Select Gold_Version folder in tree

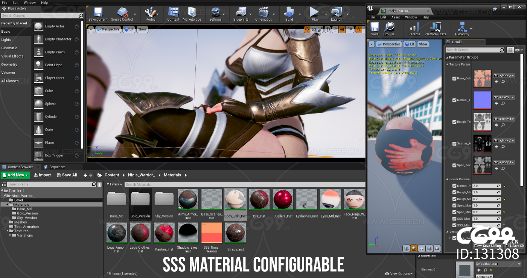click(x=27, y=213)
